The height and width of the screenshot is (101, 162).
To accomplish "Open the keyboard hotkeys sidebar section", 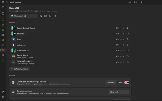I will [x=3, y=55].
